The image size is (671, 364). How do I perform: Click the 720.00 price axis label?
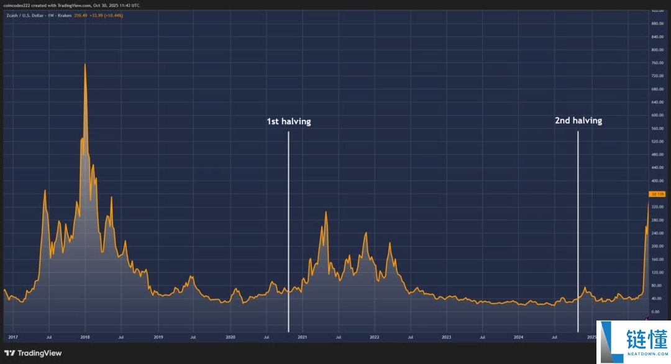(x=657, y=76)
